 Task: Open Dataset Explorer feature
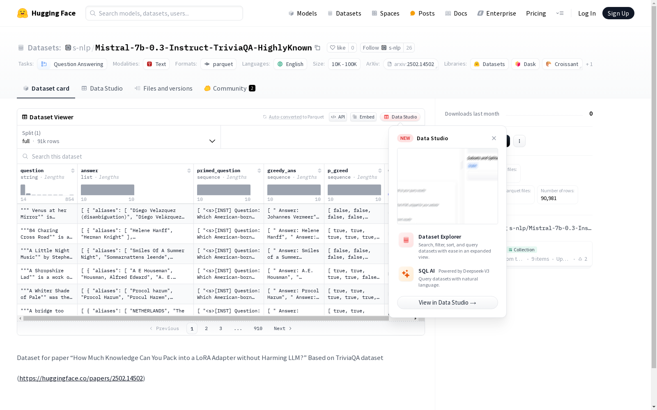pos(448,246)
